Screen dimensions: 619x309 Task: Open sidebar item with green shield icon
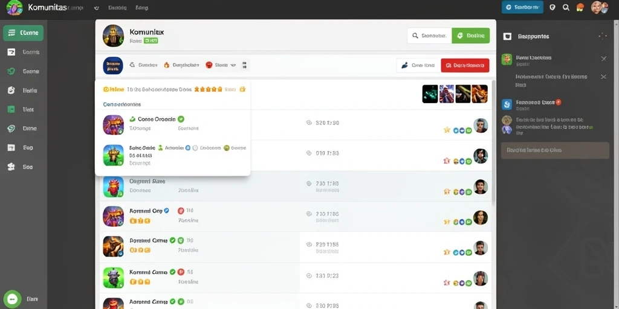pos(23,71)
